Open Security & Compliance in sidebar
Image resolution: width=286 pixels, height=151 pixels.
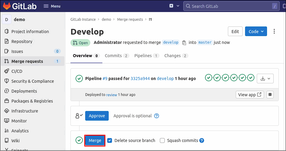click(x=33, y=81)
